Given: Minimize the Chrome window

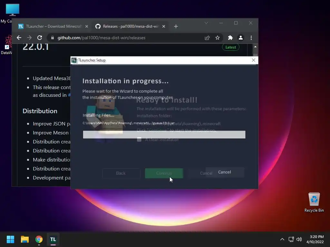Looking at the screenshot, I should click(x=221, y=23).
